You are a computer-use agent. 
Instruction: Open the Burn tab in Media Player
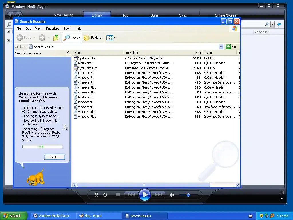[x=154, y=15]
